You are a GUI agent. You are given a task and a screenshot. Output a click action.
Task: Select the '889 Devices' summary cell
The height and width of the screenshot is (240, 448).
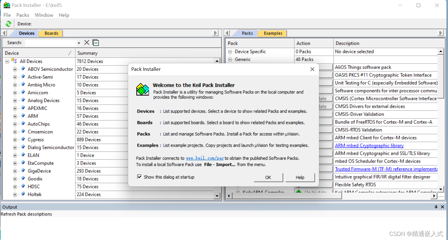(x=145, y=139)
